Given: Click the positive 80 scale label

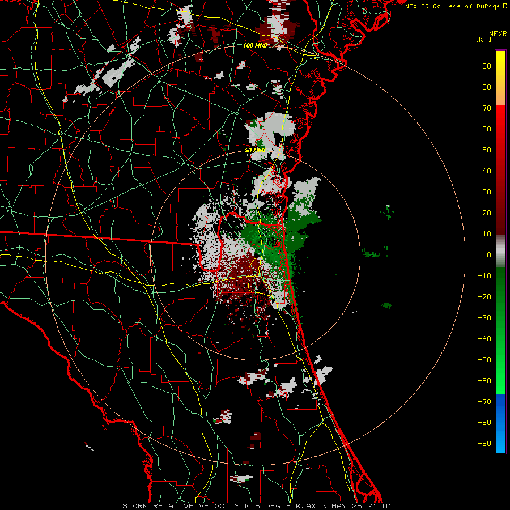Looking at the screenshot, I should [487, 87].
